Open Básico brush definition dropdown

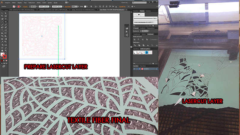[x=63, y=7]
